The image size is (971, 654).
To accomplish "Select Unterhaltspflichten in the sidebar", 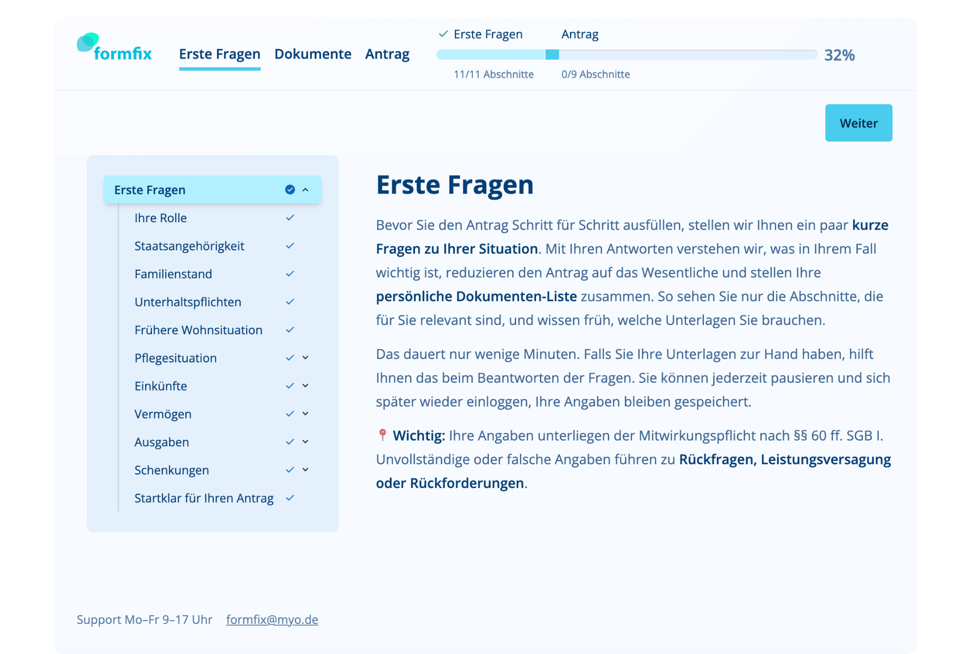I will 188,302.
